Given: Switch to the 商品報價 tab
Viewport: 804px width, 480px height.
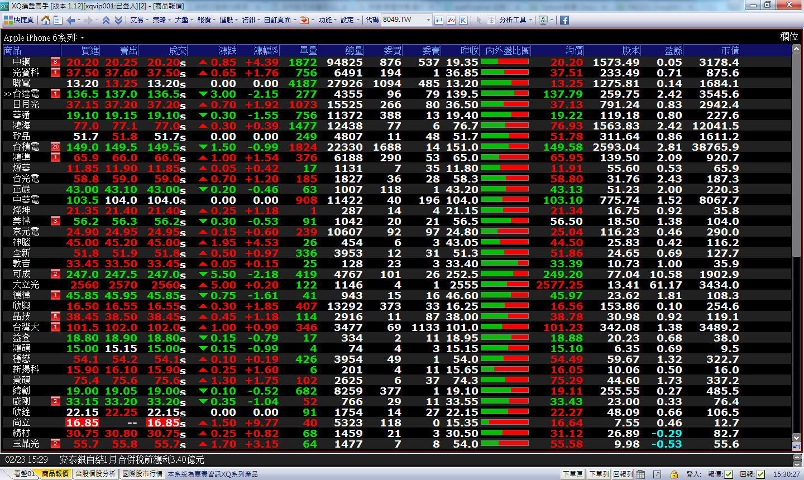Looking at the screenshot, I should (55, 474).
